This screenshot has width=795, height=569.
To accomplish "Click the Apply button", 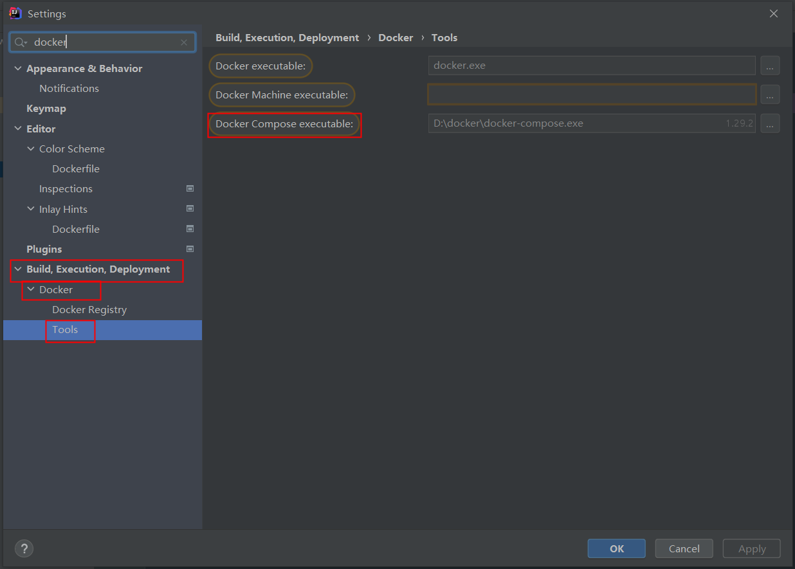I will (x=751, y=548).
